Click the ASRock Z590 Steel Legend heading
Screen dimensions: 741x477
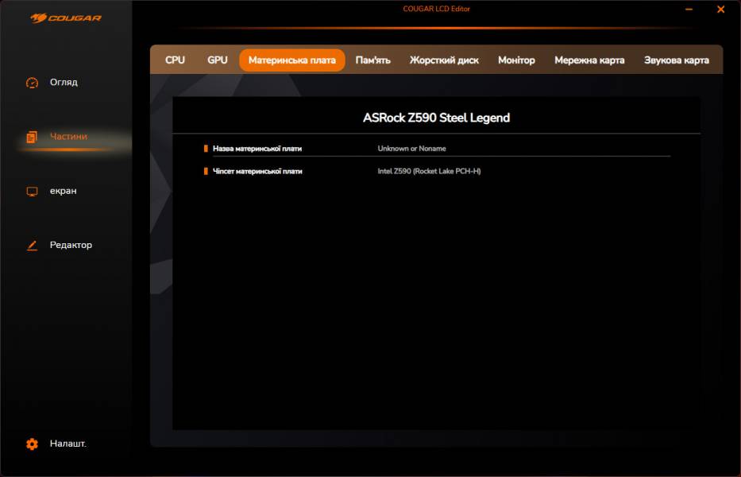coord(436,118)
